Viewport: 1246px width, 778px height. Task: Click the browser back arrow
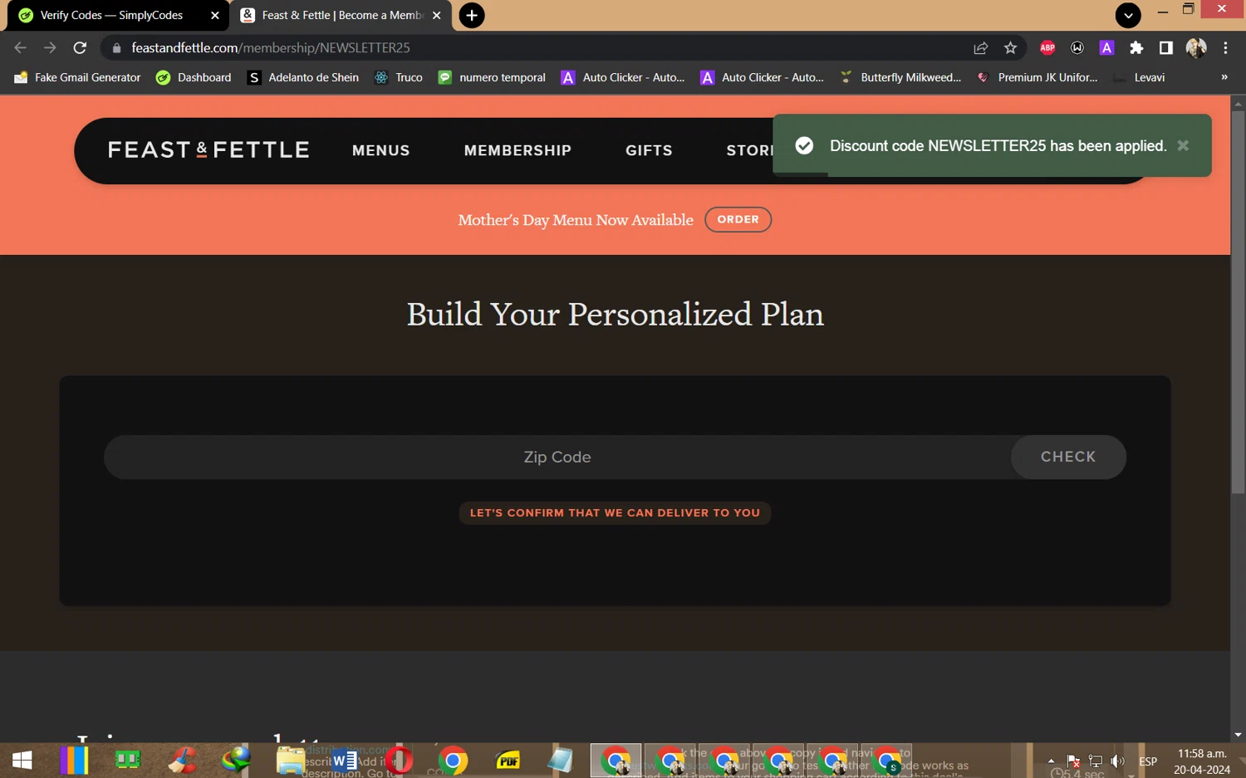(21, 48)
